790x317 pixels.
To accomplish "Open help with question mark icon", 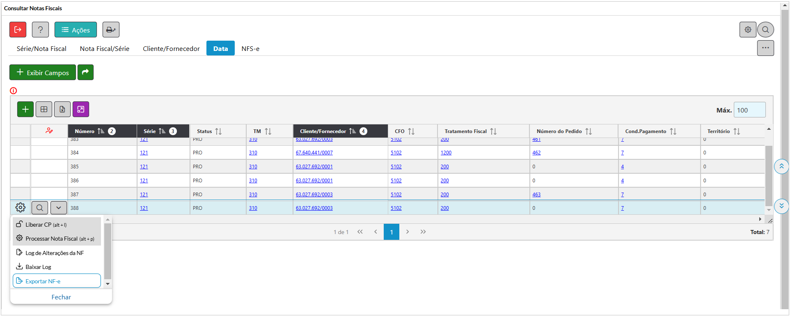I will (x=40, y=30).
